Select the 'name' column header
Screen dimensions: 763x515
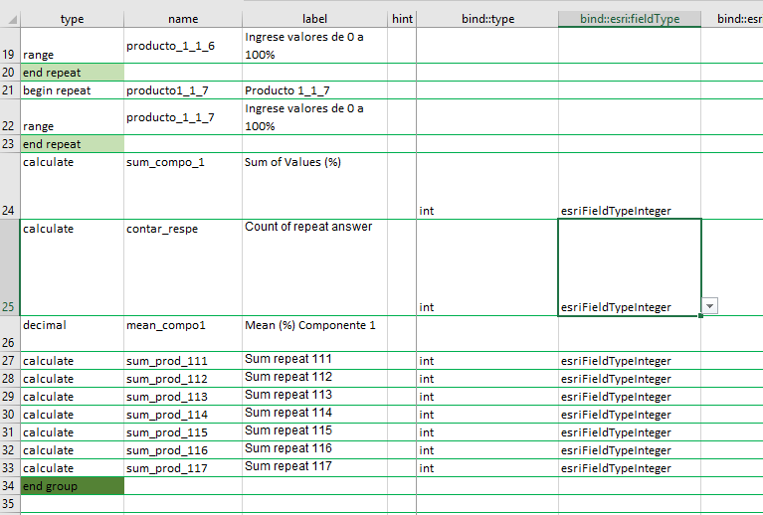[x=183, y=19]
